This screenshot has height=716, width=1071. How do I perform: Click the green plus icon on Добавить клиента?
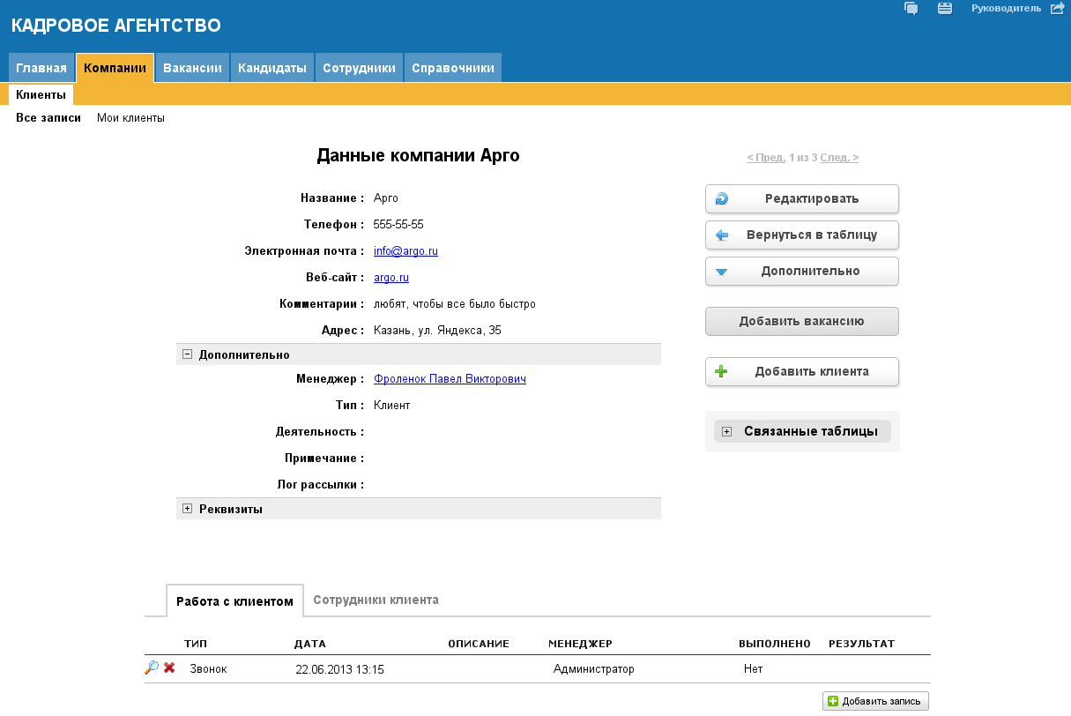coord(721,371)
